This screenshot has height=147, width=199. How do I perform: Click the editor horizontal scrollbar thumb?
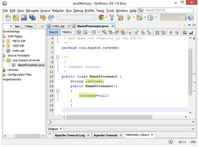coord(109,117)
